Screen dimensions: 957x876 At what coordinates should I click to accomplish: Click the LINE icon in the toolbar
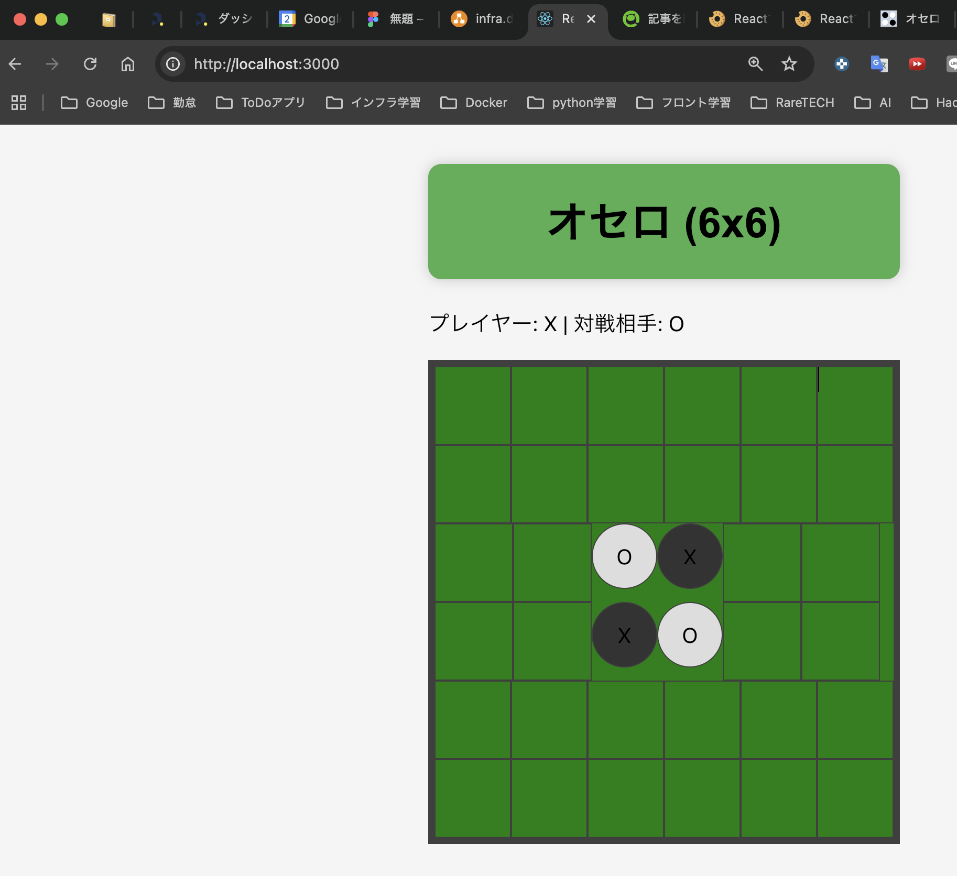[x=953, y=64]
